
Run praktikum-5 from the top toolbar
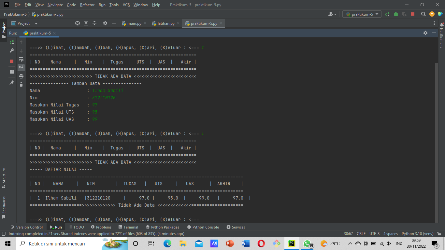(387, 14)
